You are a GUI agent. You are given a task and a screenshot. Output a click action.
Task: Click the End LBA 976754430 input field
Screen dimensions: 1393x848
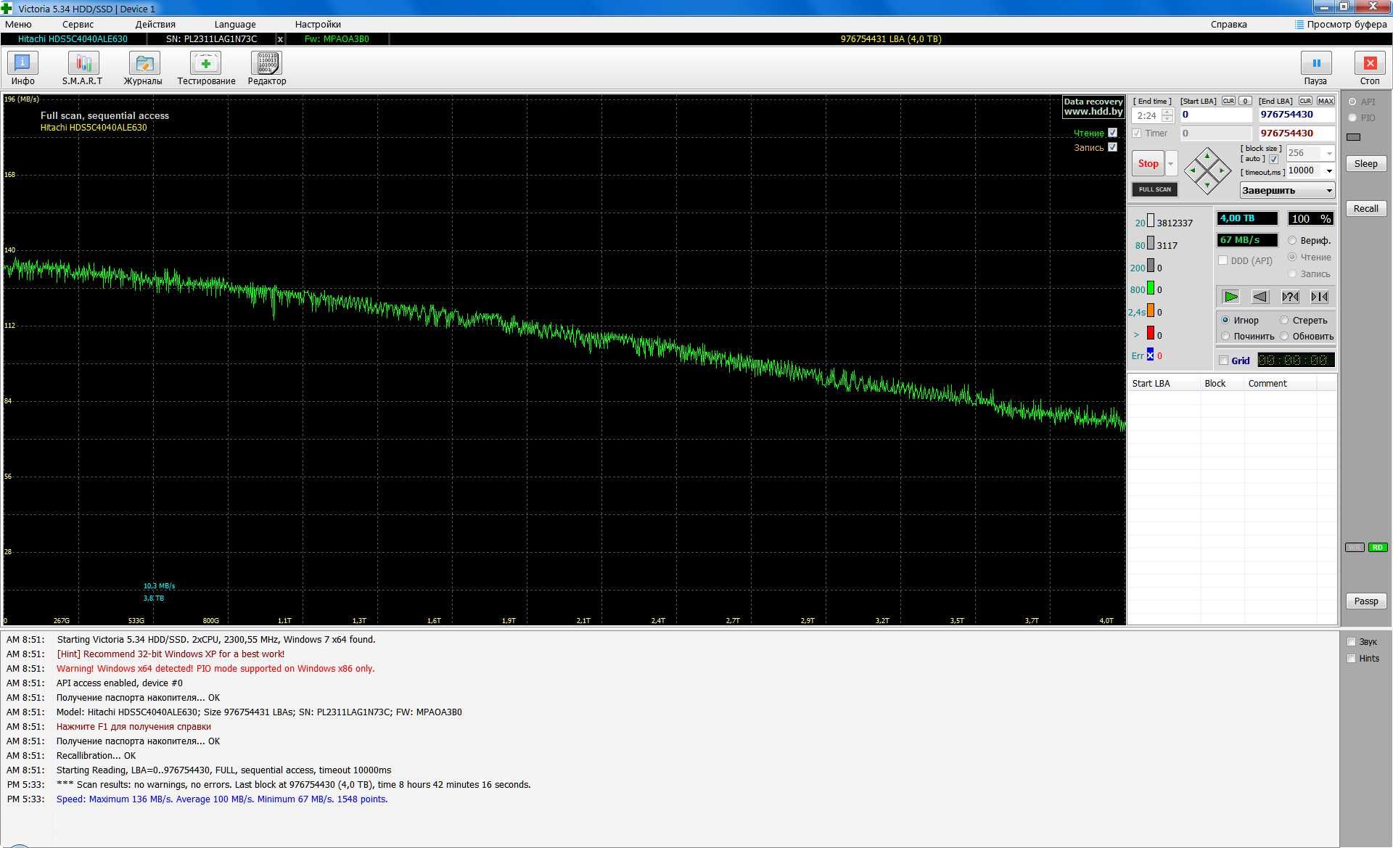coord(1296,115)
